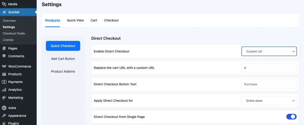Switch to the Quick View tab
Image resolution: width=304 pixels, height=125 pixels.
75,20
